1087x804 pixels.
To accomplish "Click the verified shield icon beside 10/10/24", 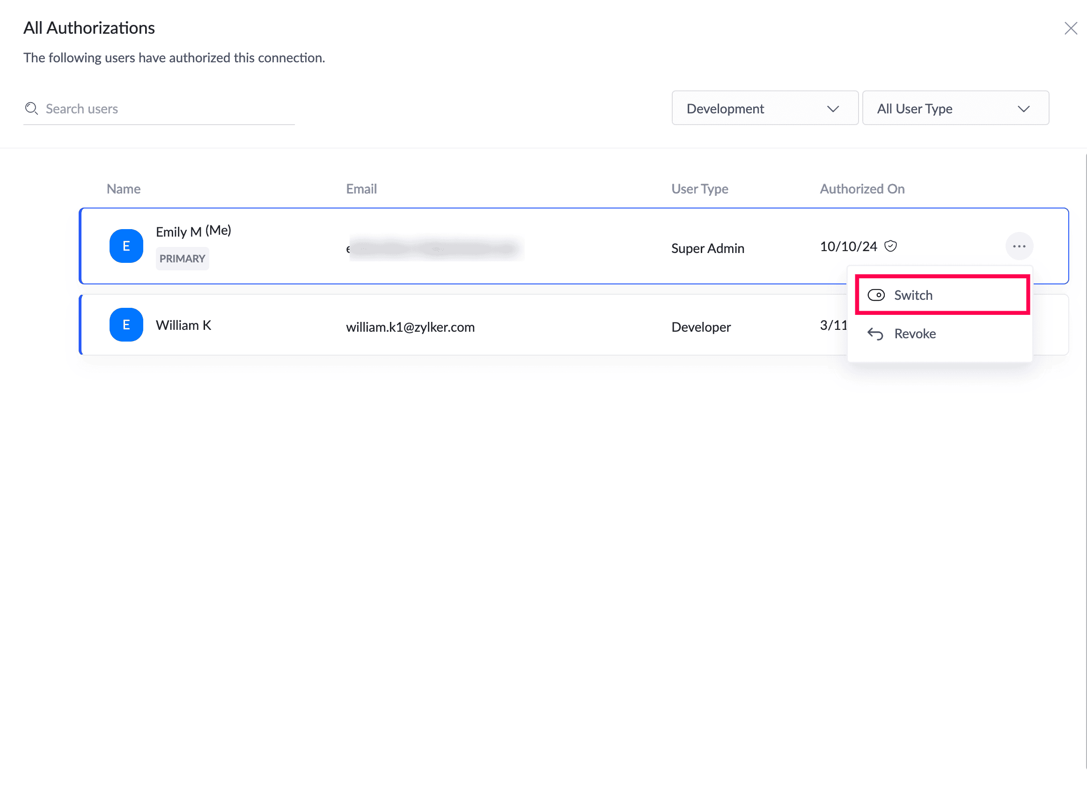I will click(x=890, y=246).
